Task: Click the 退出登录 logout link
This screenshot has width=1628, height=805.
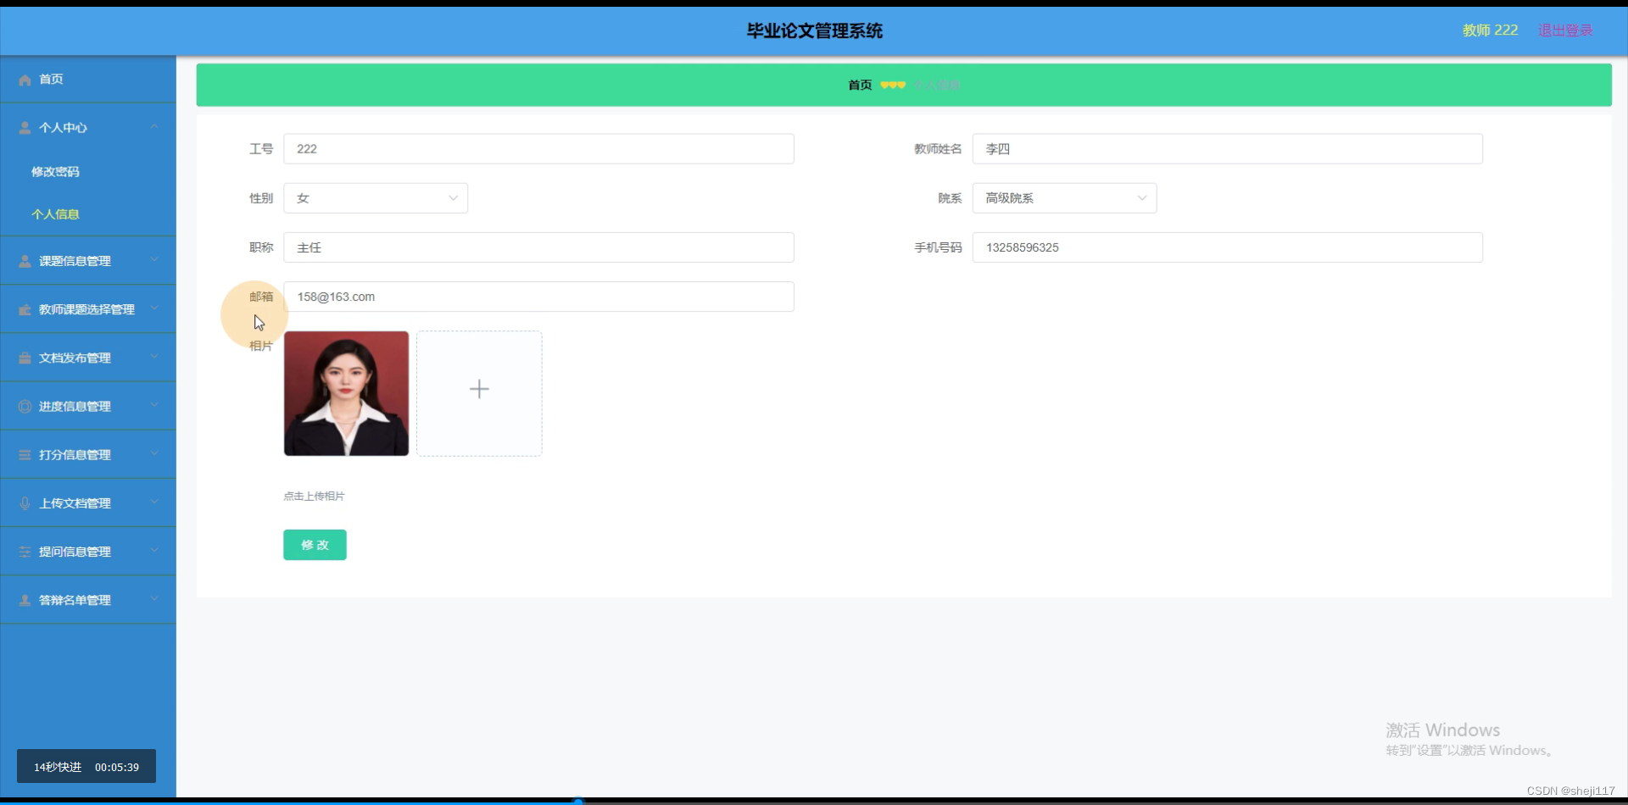Action: click(x=1565, y=30)
